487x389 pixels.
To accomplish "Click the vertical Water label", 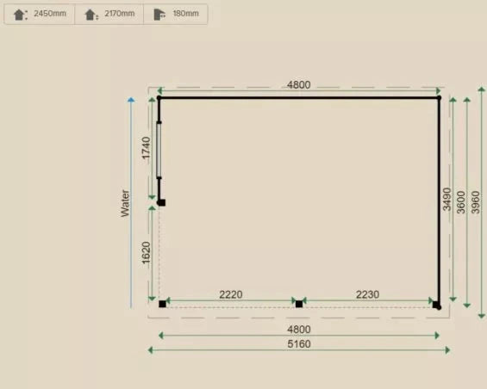I will pyautogui.click(x=125, y=203).
